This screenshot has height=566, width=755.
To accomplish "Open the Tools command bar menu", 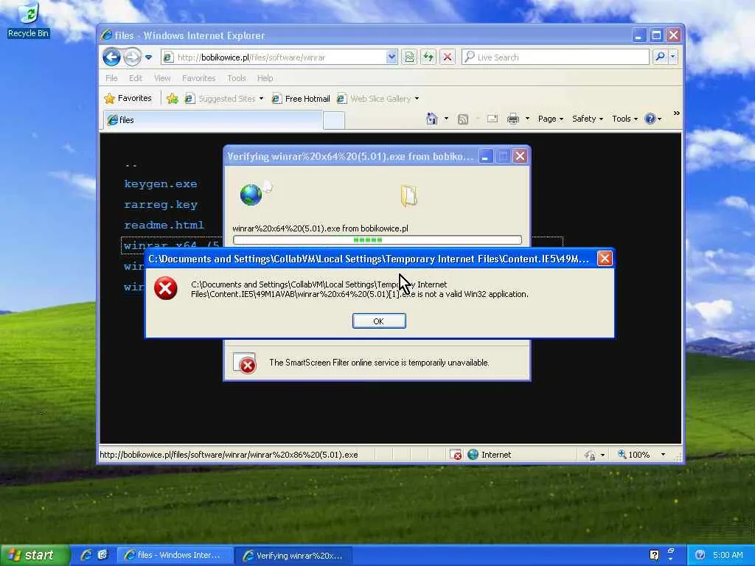I will [625, 119].
